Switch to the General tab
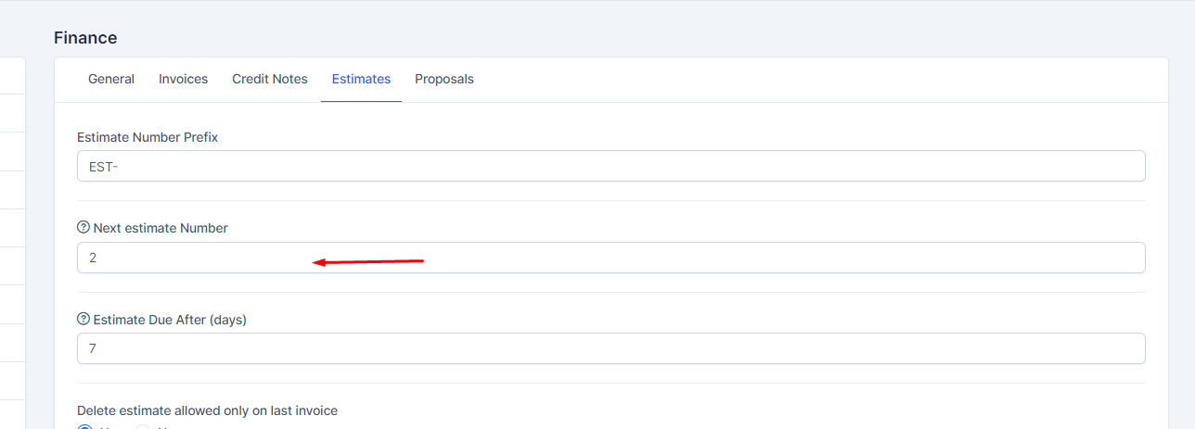 111,79
